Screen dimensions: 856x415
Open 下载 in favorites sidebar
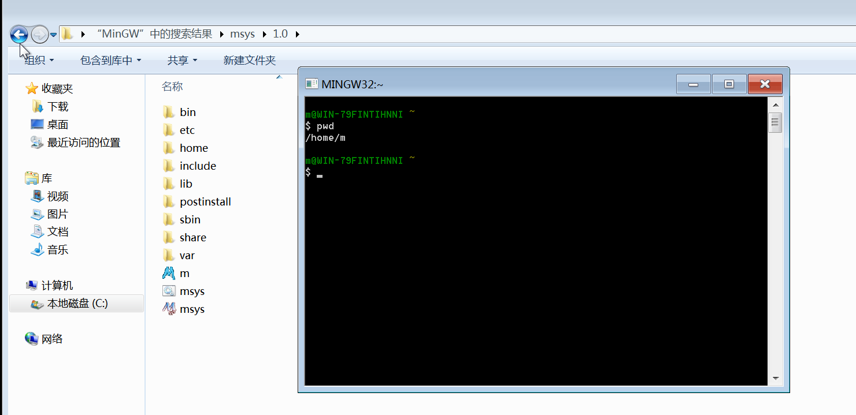(57, 107)
